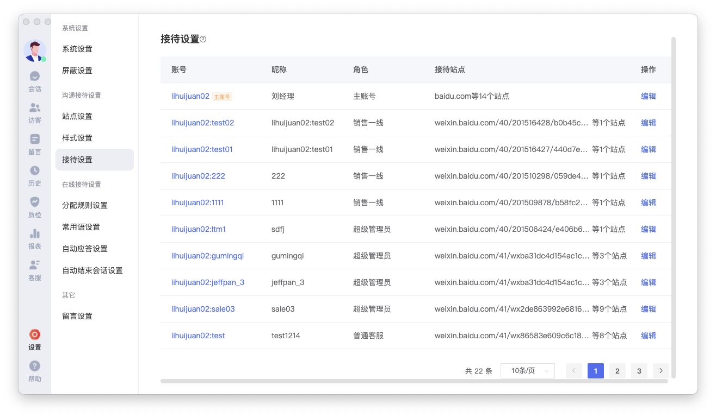Go to page 3
Viewport: 716px width, 417px height.
click(x=639, y=371)
